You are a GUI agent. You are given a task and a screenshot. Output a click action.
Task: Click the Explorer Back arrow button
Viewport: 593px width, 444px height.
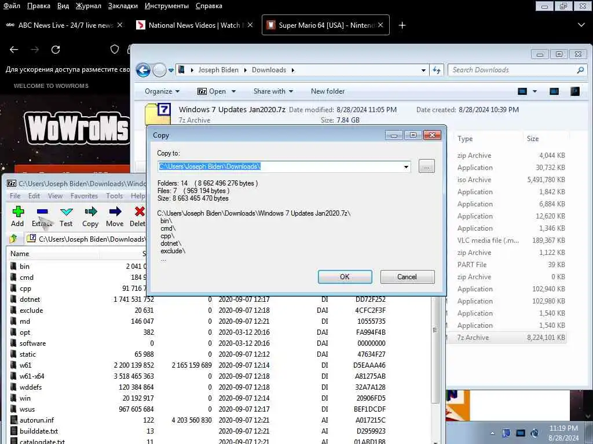pyautogui.click(x=144, y=70)
